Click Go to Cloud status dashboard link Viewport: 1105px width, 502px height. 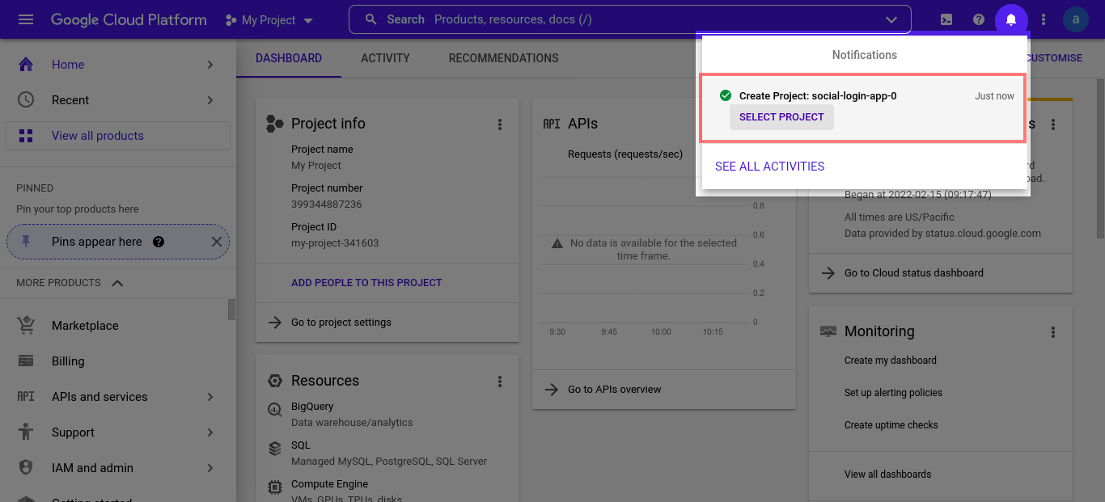(914, 273)
